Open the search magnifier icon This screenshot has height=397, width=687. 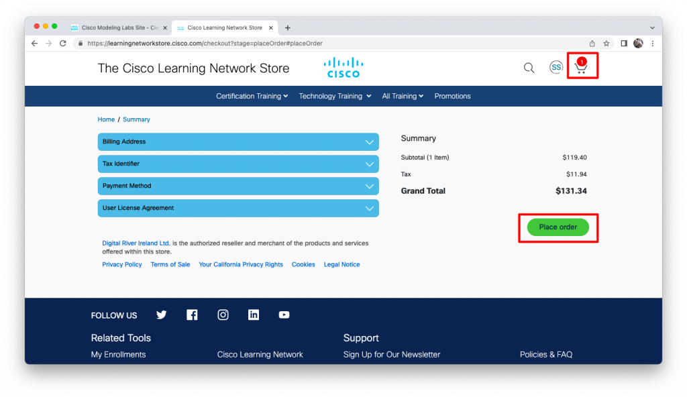coord(529,68)
